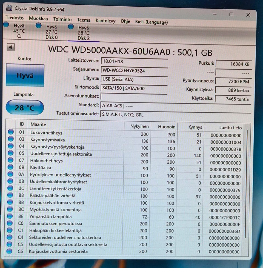Click the Pyöritysnopeus field 7200 RPM
The width and height of the screenshot is (263, 268).
233,81
